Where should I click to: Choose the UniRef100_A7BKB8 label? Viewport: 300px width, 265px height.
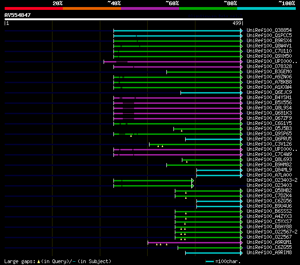click(269, 82)
